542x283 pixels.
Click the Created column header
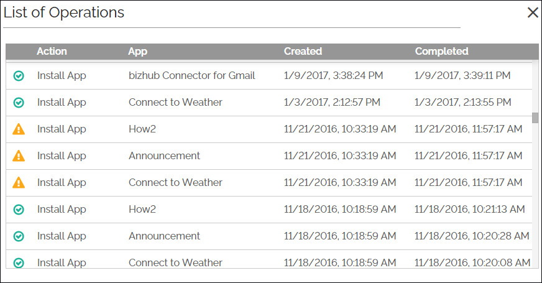click(x=303, y=52)
